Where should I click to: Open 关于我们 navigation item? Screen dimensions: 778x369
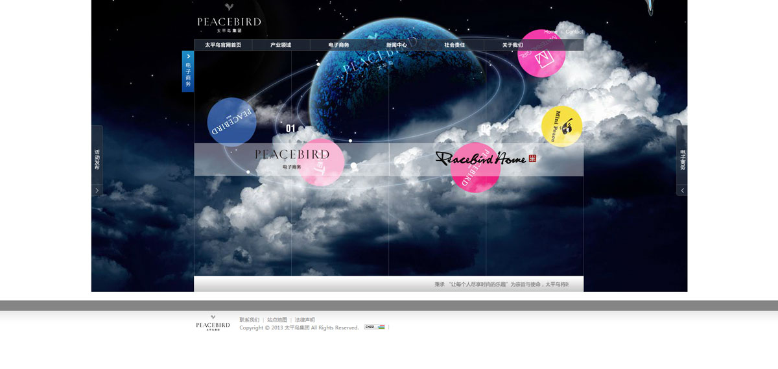[512, 45]
